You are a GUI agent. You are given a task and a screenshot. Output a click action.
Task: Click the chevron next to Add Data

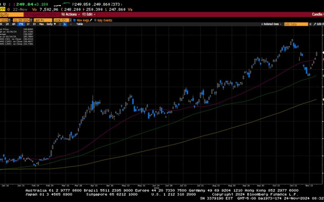pyautogui.click(x=310, y=24)
